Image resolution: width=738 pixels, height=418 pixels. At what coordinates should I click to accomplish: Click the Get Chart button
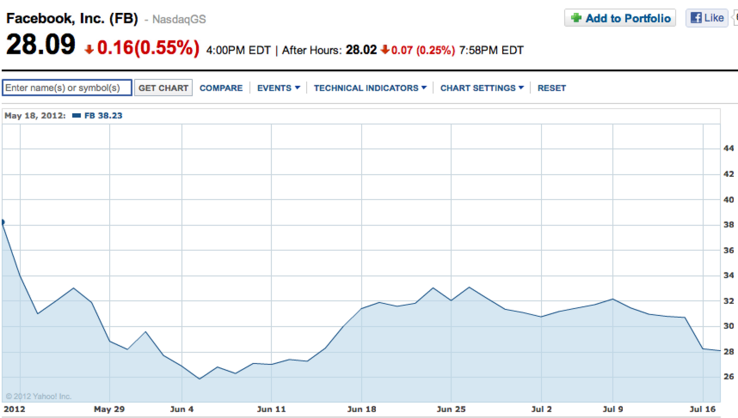coord(163,88)
